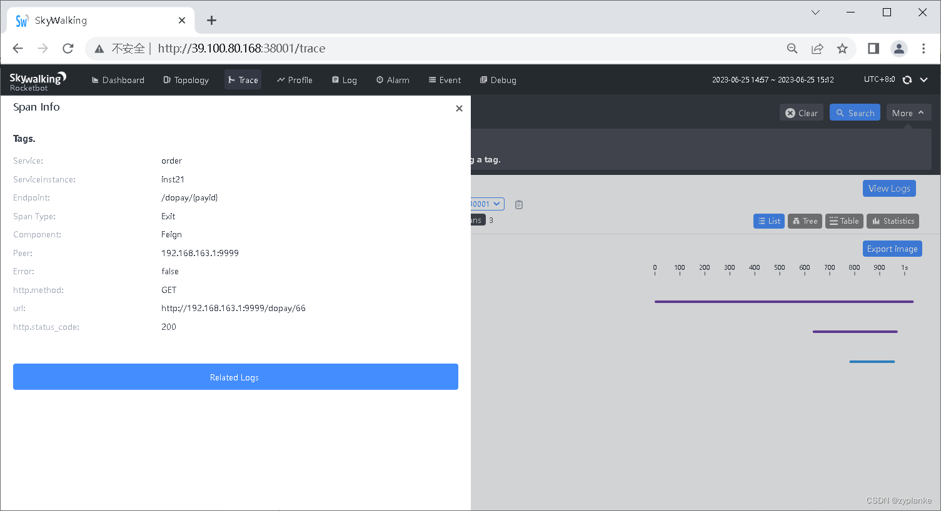Click the time range refresh icon

click(907, 80)
